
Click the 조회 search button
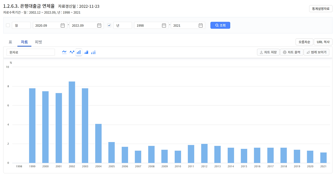click(x=220, y=25)
